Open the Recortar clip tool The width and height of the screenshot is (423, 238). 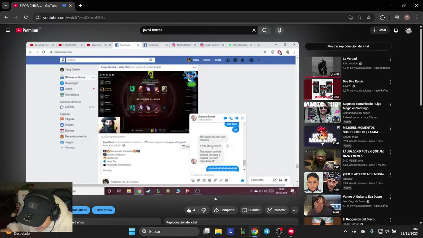tap(276, 210)
